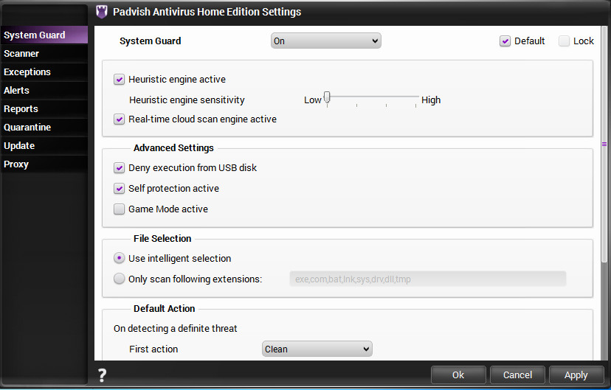The image size is (611, 390).
Task: Open the System Guard On dropdown
Action: coord(325,41)
